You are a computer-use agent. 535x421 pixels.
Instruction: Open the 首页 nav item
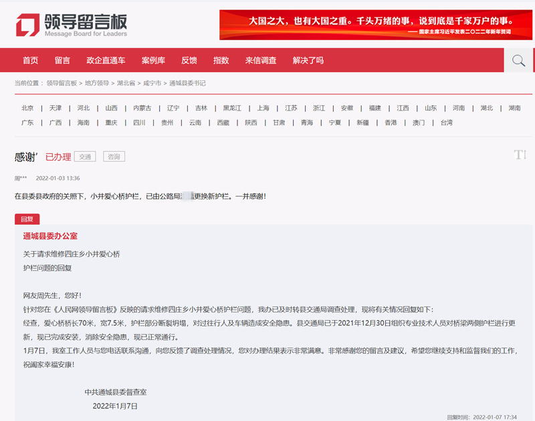[x=30, y=60]
